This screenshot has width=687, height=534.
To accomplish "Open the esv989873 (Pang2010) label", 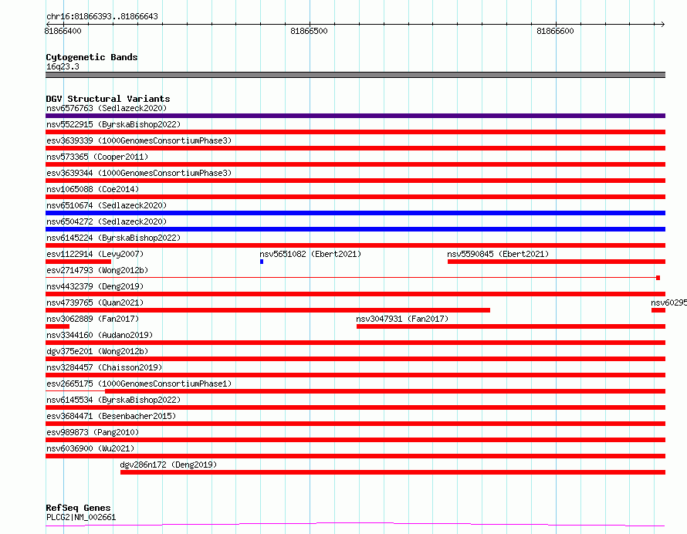I will [x=93, y=432].
